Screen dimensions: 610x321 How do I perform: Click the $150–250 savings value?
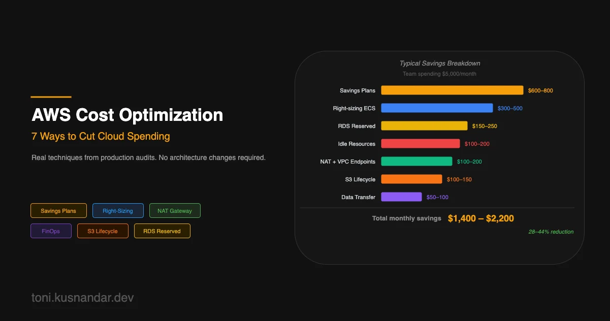pyautogui.click(x=485, y=126)
